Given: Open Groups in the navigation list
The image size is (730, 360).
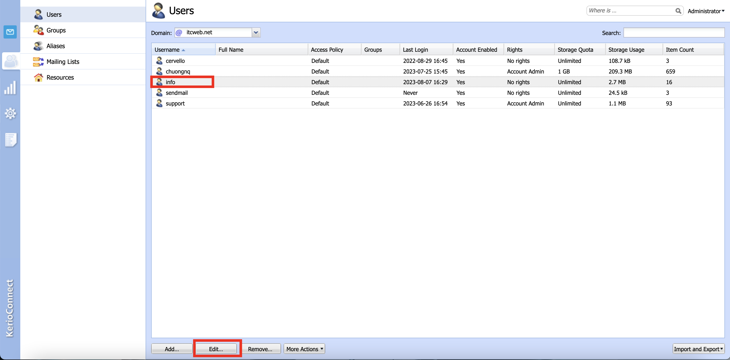Looking at the screenshot, I should pos(56,30).
